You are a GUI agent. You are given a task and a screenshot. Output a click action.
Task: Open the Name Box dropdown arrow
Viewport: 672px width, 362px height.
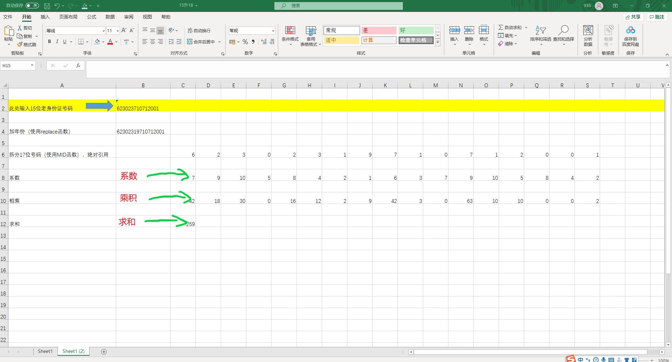tap(32, 66)
